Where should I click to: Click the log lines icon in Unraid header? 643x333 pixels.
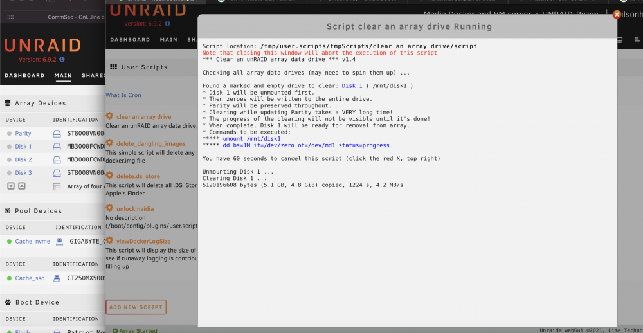(x=637, y=40)
